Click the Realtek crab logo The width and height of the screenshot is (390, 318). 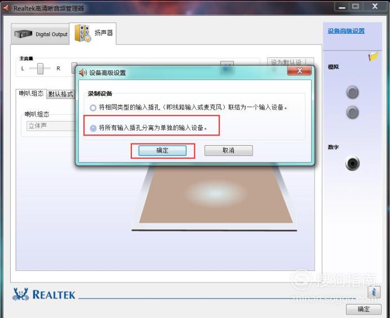21,294
